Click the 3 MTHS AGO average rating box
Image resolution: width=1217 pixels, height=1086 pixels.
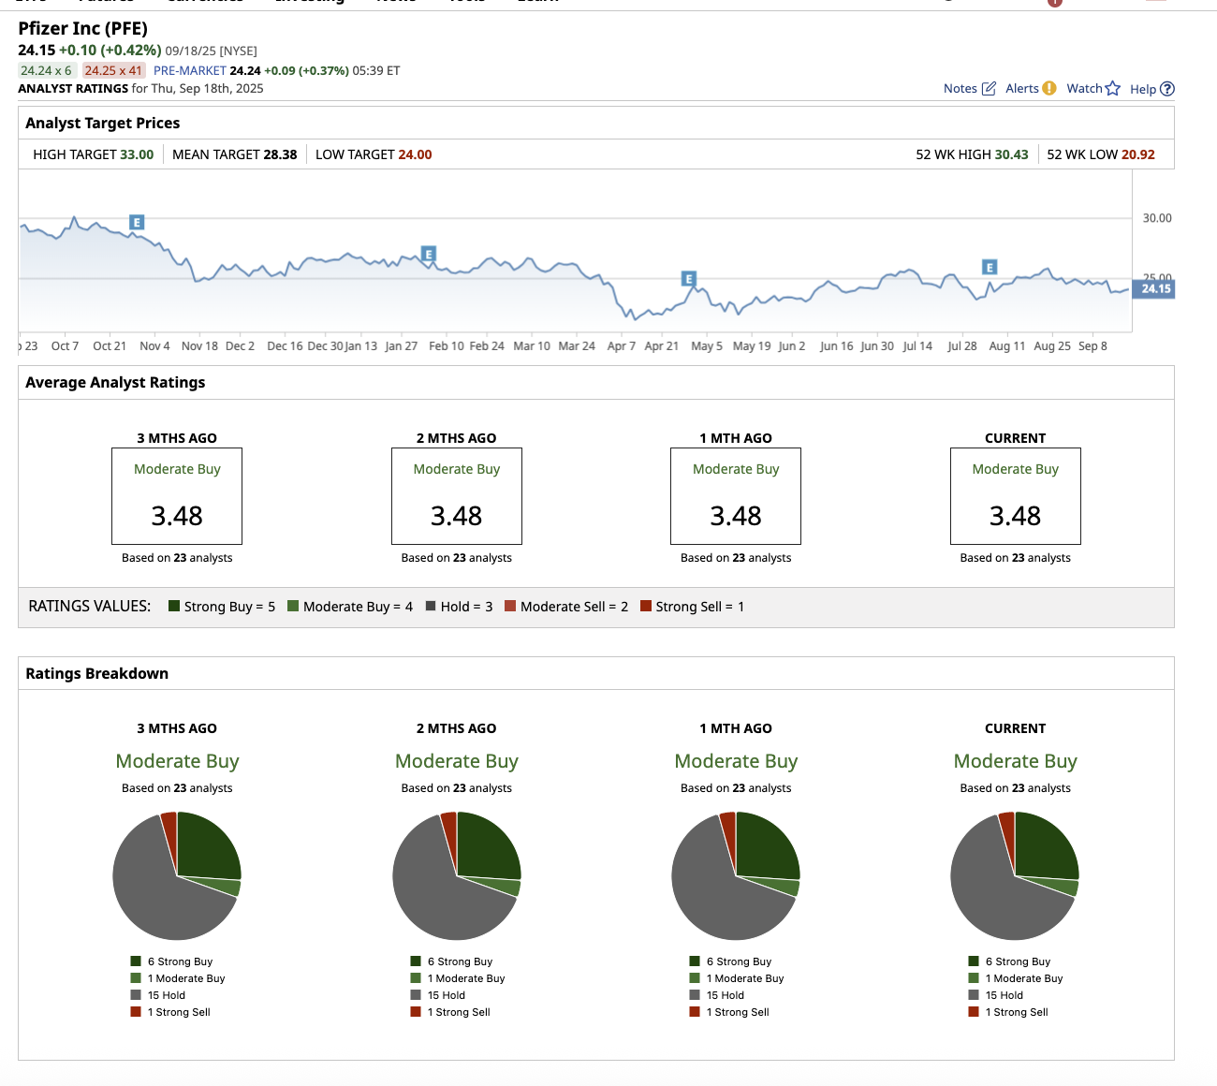(x=177, y=496)
